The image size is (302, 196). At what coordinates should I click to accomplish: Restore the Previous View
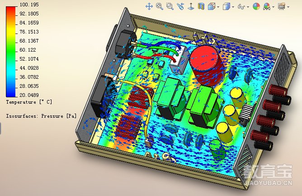(x=180, y=6)
